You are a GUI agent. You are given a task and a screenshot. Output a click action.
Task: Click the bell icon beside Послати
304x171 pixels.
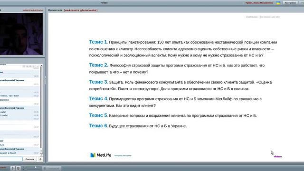click(x=40, y=159)
